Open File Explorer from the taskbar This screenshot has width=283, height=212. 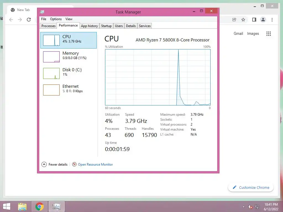pos(22,206)
